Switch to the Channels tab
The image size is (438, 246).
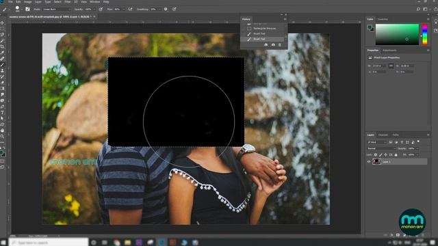pyautogui.click(x=383, y=135)
